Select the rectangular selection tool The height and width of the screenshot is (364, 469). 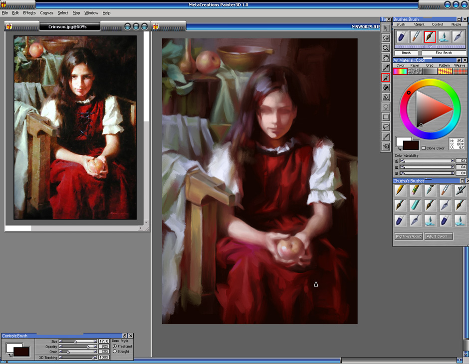386,117
